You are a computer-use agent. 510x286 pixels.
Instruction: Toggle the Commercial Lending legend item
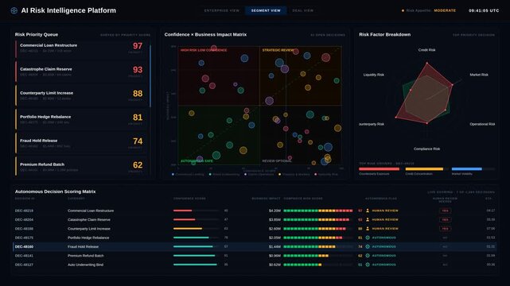pyautogui.click(x=188, y=175)
